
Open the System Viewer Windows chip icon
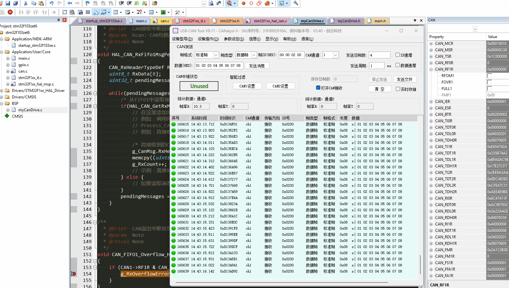click(x=163, y=12)
